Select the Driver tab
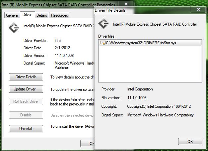Image resolution: width=208 pixels, height=151 pixels. pyautogui.click(x=27, y=15)
